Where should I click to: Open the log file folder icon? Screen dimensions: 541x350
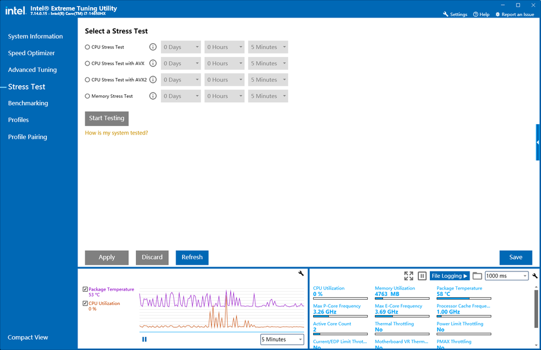[x=477, y=276]
